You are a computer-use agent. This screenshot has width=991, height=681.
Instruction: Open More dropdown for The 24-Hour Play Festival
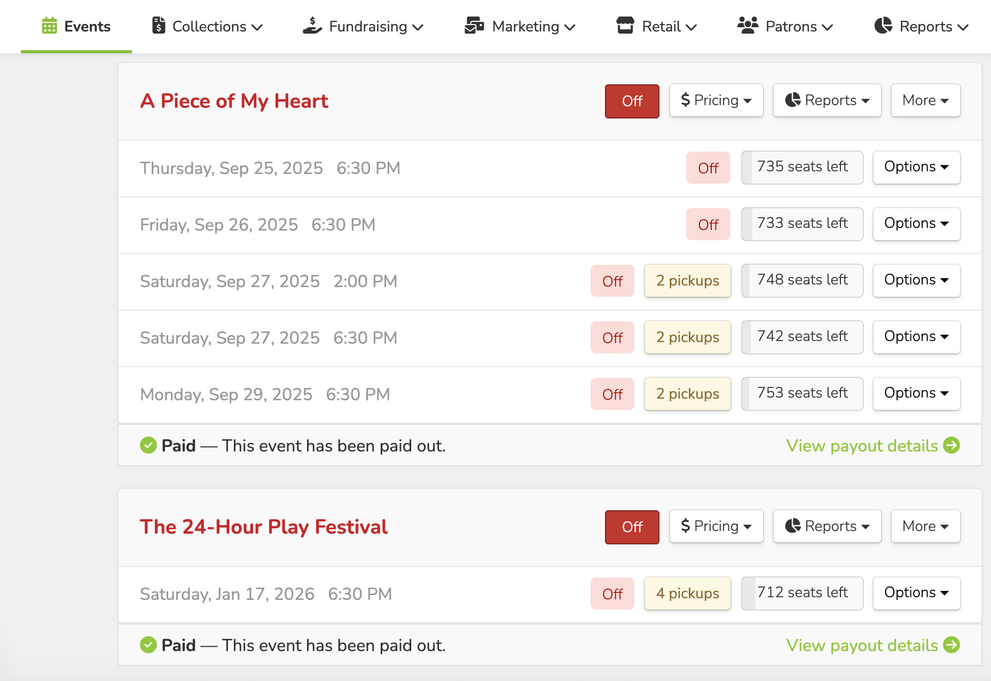coord(925,526)
